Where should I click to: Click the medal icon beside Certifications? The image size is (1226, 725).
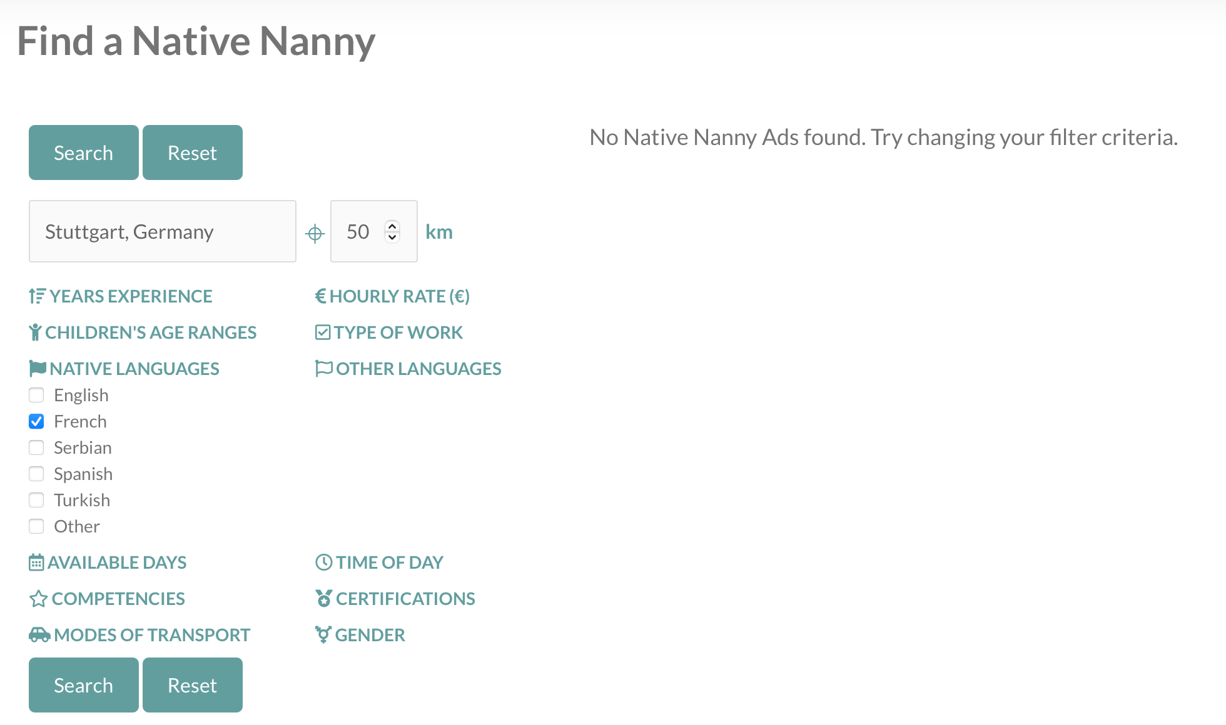click(x=323, y=599)
